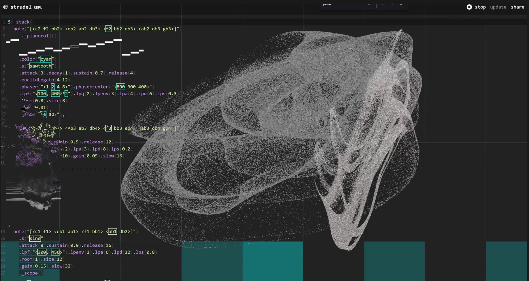Stop playback with the stop button
The width and height of the screenshot is (529, 281).
(476, 7)
